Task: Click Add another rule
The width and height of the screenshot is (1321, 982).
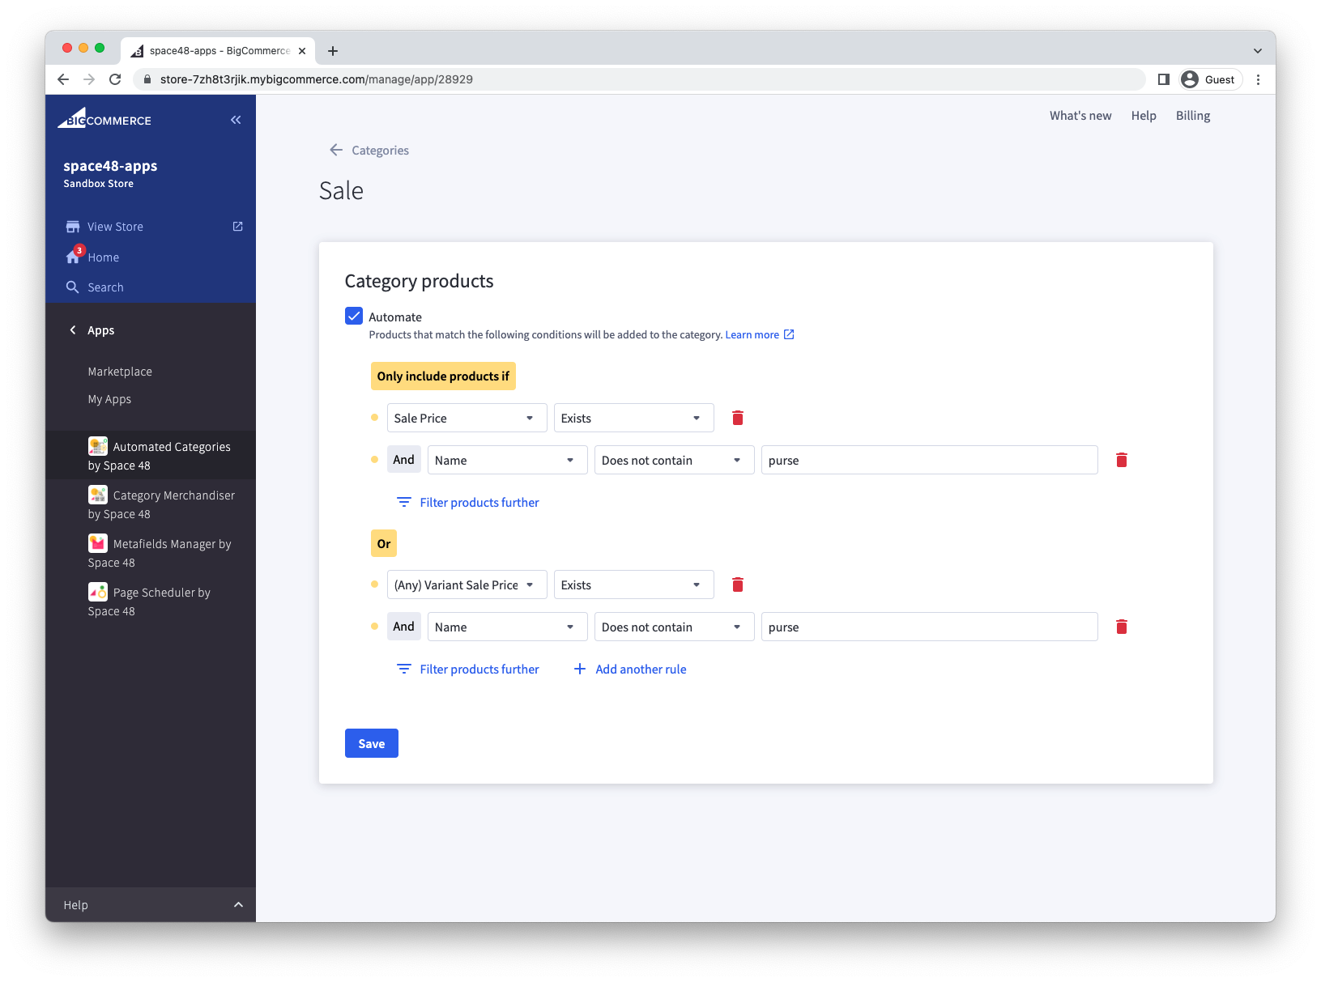Action: (x=630, y=669)
